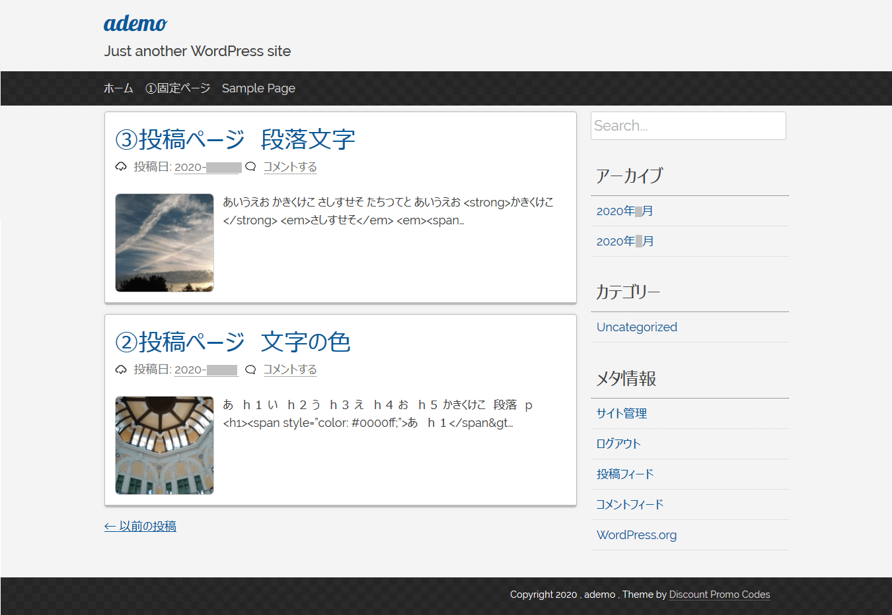Click the ログアウト link
The width and height of the screenshot is (892, 615).
[618, 443]
